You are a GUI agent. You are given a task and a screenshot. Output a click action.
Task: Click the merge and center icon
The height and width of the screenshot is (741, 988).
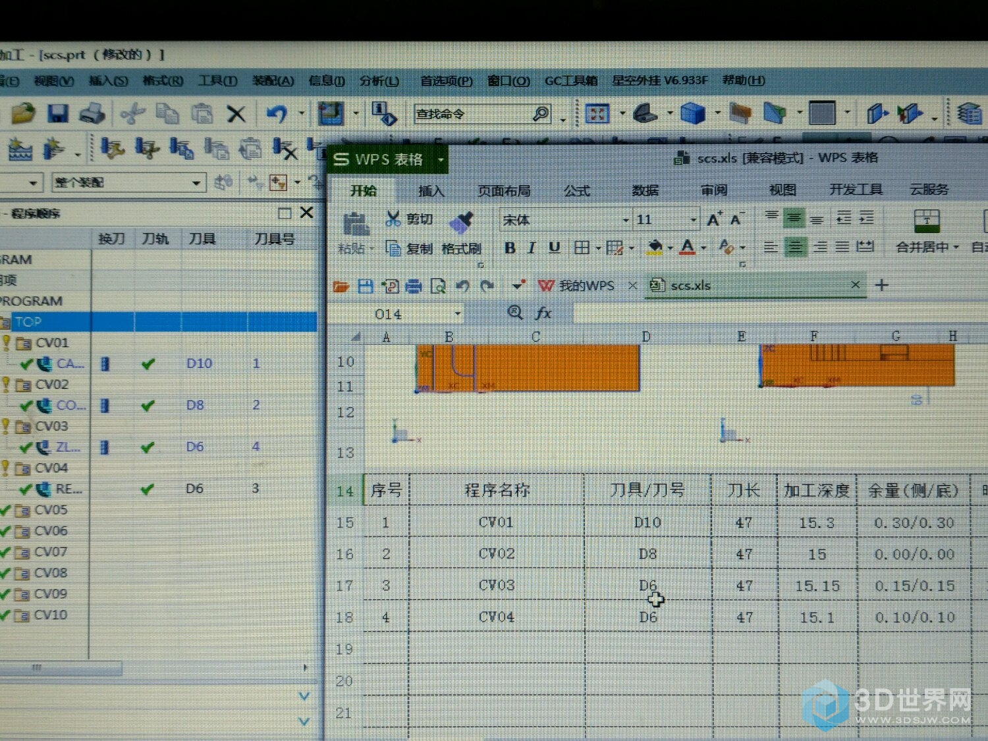[927, 221]
